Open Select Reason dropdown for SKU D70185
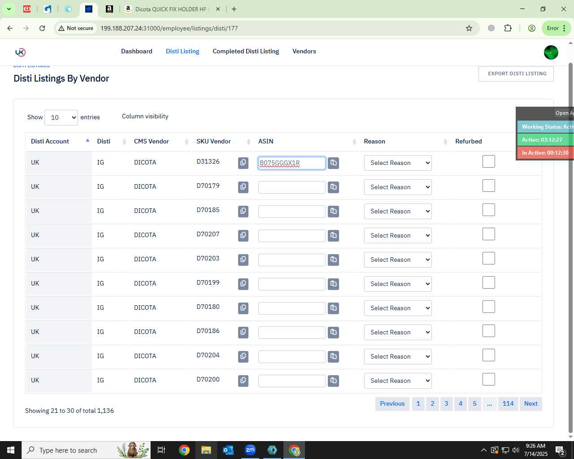This screenshot has height=459, width=574. (398, 211)
